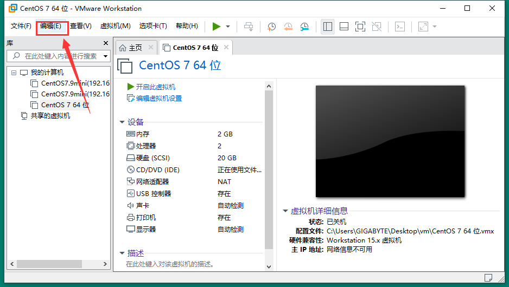The height and width of the screenshot is (287, 509).
Task: Collapse the 设备 section
Action: coord(122,122)
